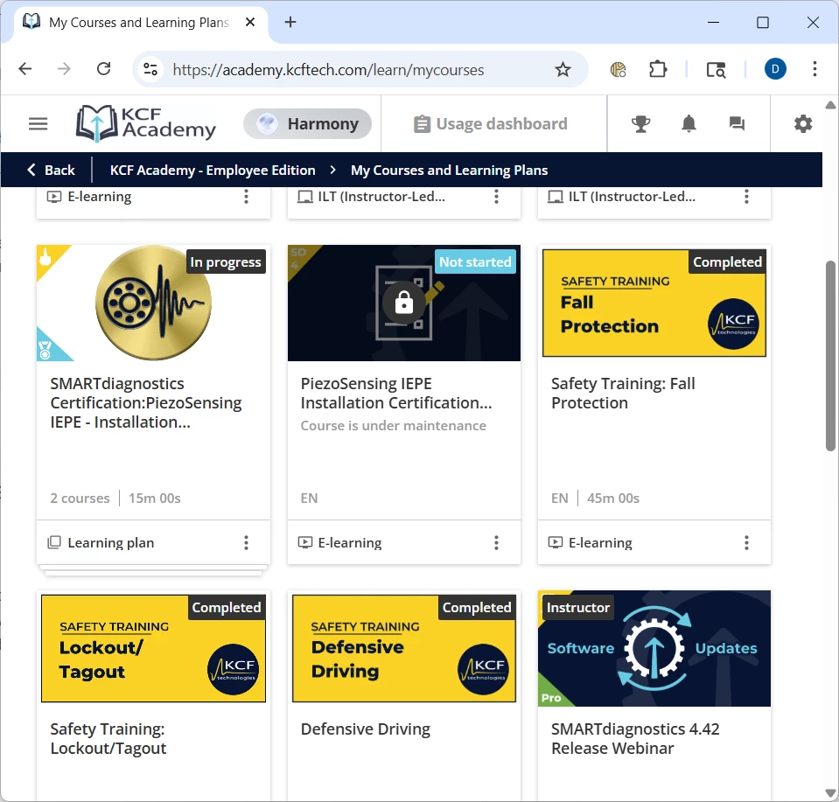
Task: Click the address bar URL
Action: click(328, 70)
